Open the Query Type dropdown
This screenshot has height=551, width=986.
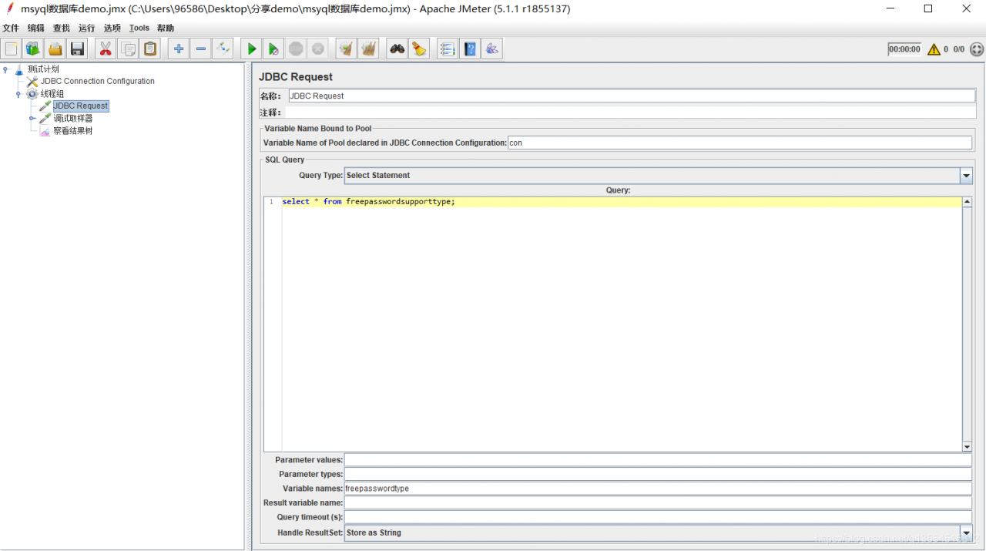click(x=966, y=176)
